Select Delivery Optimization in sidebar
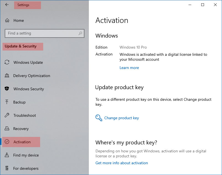The height and width of the screenshot is (175, 222). coord(32,76)
